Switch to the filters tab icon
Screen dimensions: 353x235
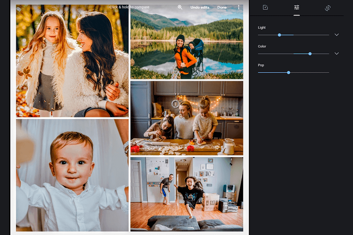[265, 7]
